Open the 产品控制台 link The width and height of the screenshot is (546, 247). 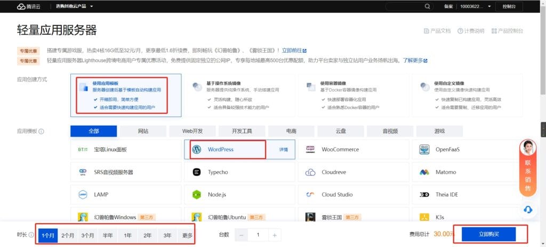[x=508, y=31]
